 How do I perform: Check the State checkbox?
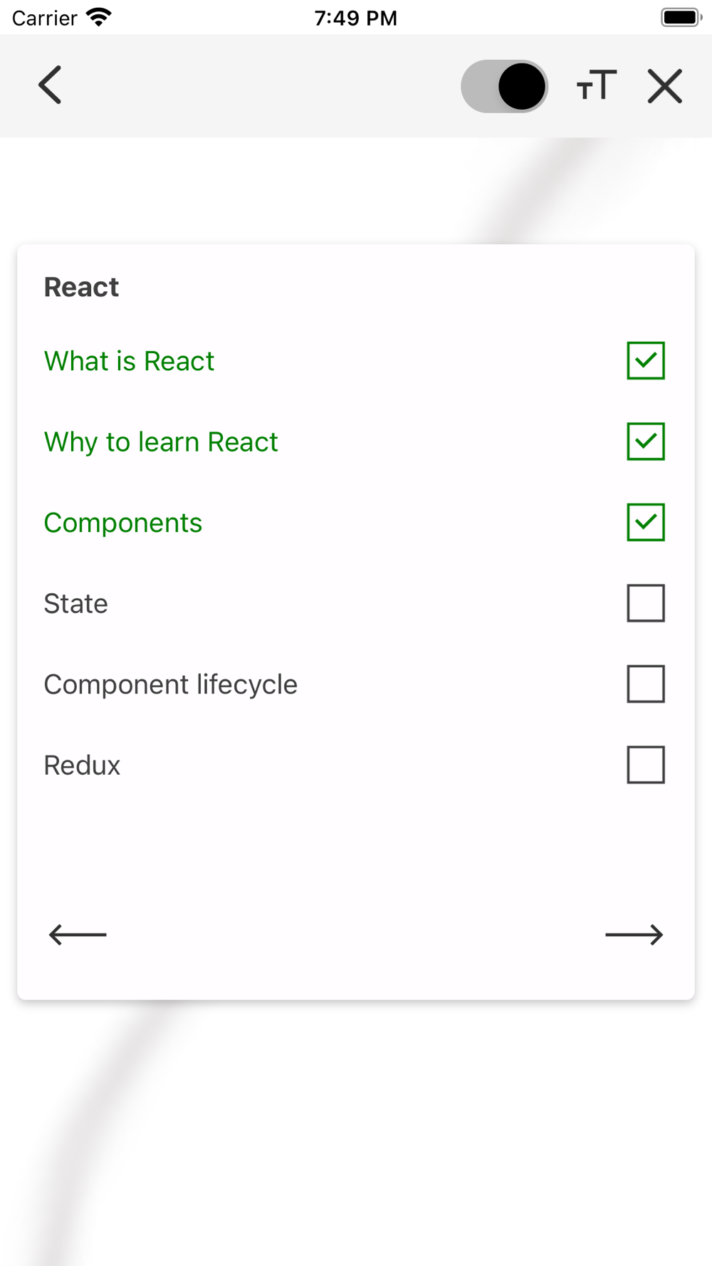(x=646, y=603)
